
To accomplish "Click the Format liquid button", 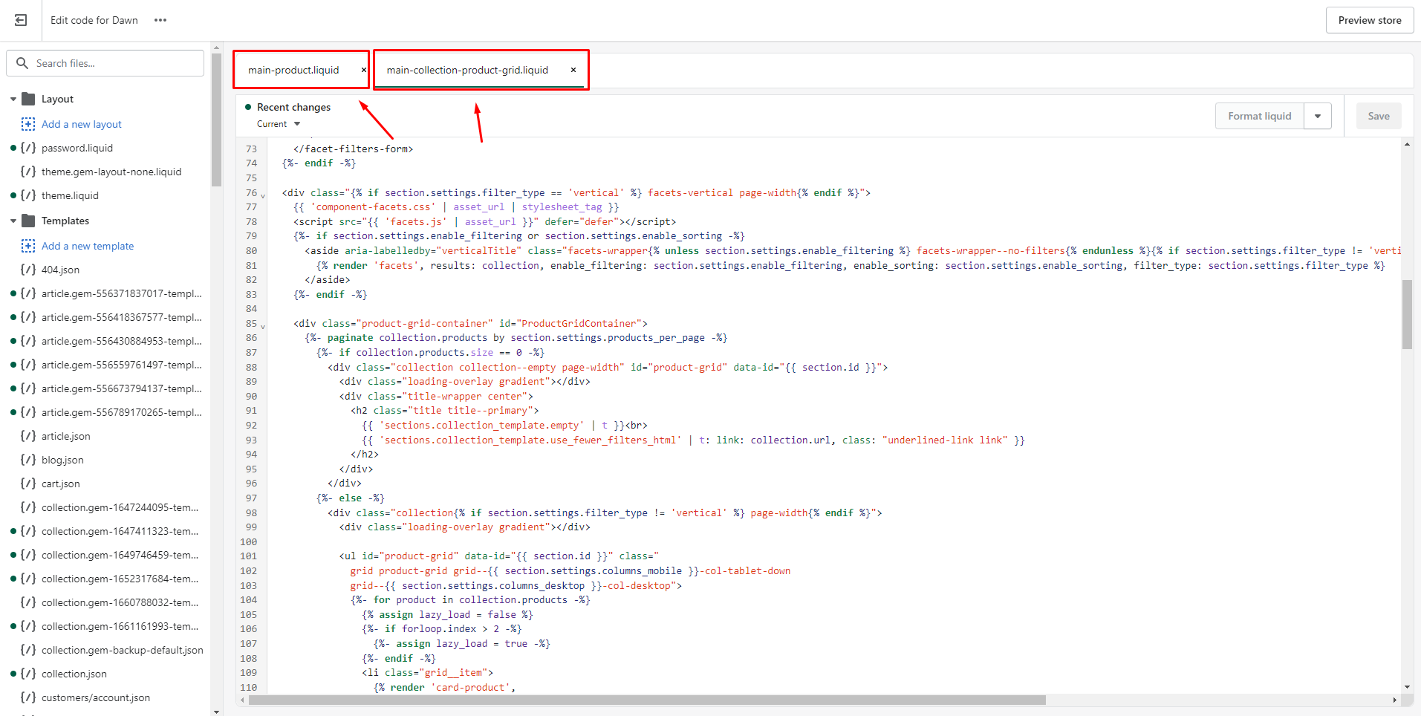I will [1260, 116].
